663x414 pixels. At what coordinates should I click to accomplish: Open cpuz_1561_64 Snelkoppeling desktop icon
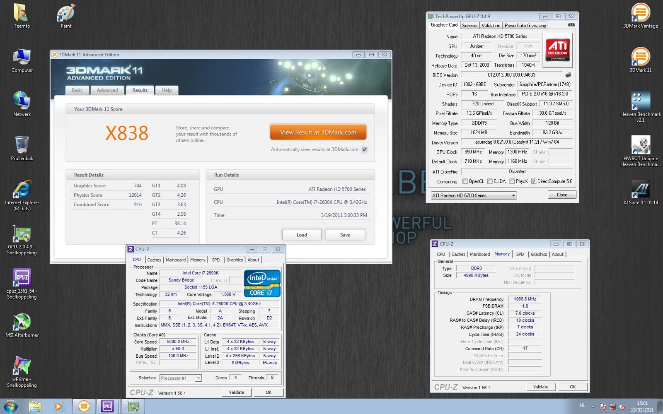(x=22, y=284)
